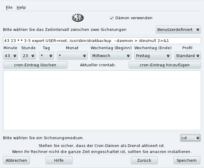Image resolution: width=204 pixels, height=168 pixels.
Task: Expand the Monat dropdown
Action: click(x=72, y=56)
